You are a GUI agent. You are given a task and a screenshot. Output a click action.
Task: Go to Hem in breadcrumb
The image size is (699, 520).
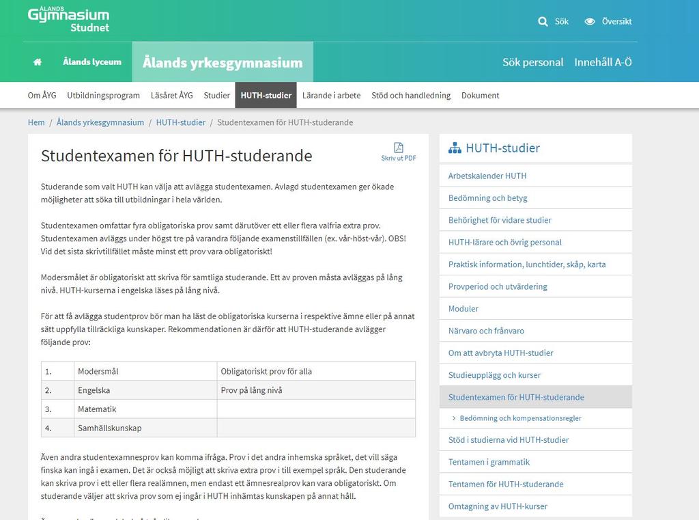[x=36, y=122]
